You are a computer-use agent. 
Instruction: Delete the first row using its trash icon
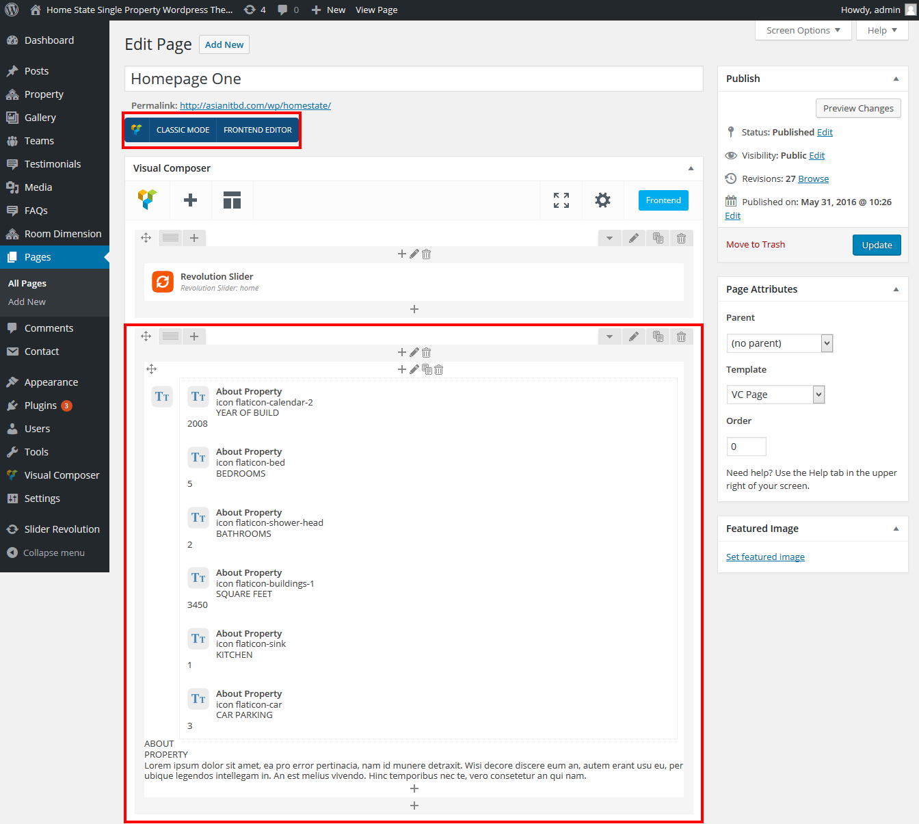(x=681, y=238)
